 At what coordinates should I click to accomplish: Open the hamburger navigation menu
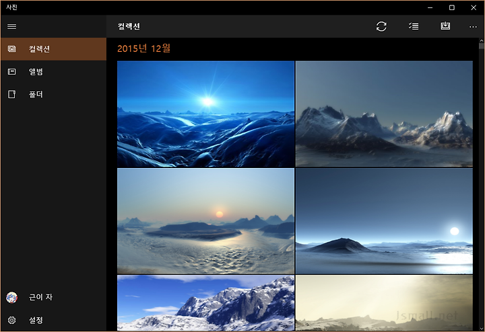(x=11, y=26)
